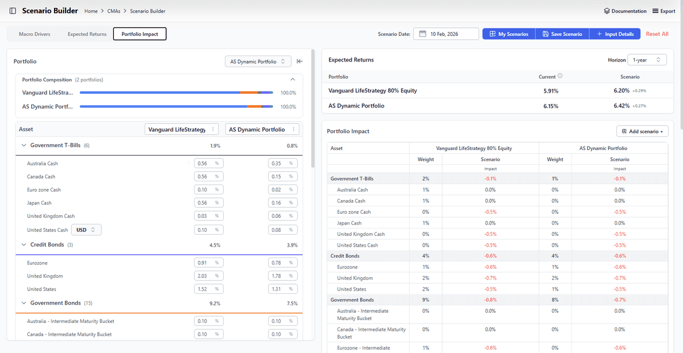Viewport: 683px width, 353px height.
Task: Collapse the Credit Bonds group
Action: click(24, 245)
